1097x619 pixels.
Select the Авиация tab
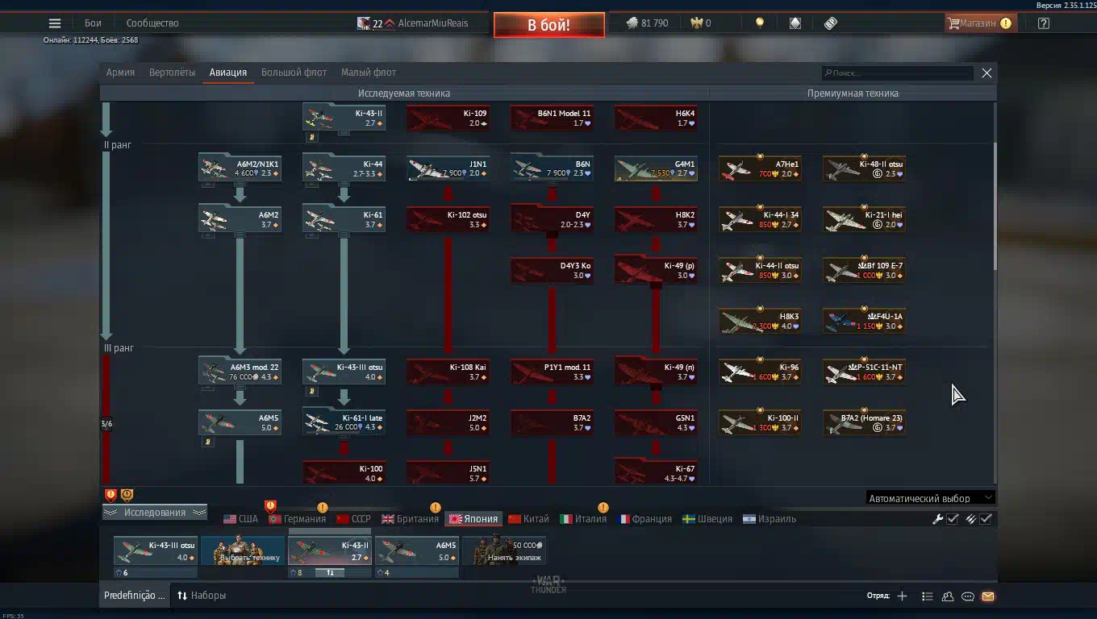point(228,73)
